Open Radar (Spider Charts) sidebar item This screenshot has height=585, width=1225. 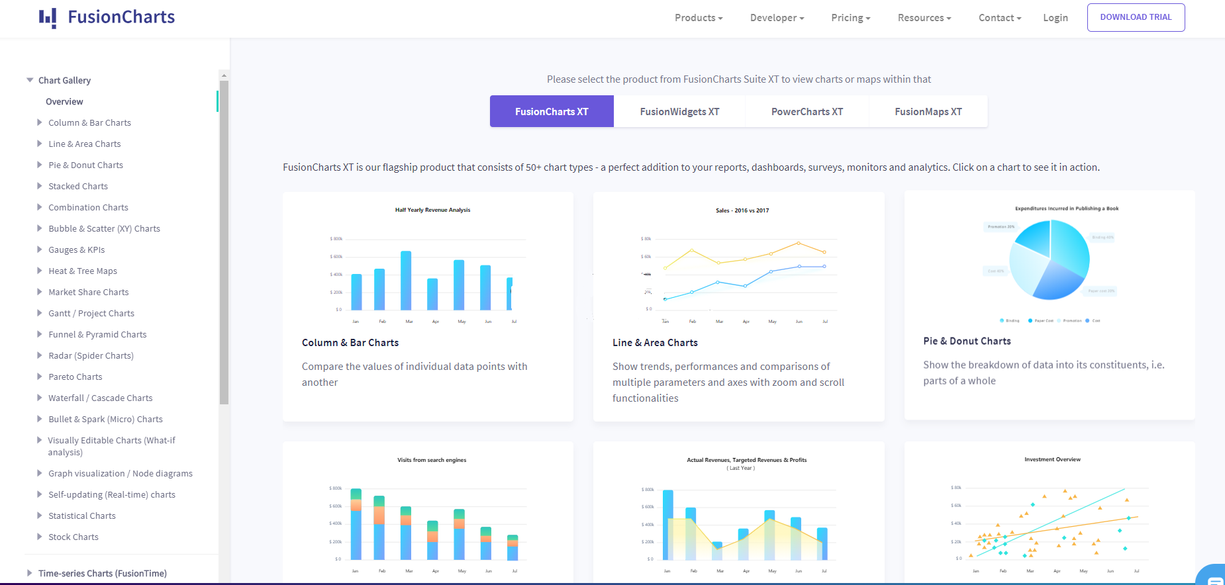coord(91,355)
